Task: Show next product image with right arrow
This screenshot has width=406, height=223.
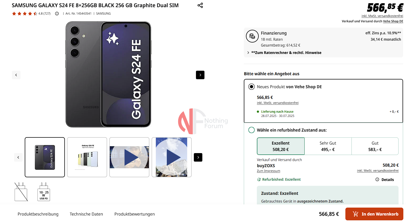Action: [x=200, y=75]
